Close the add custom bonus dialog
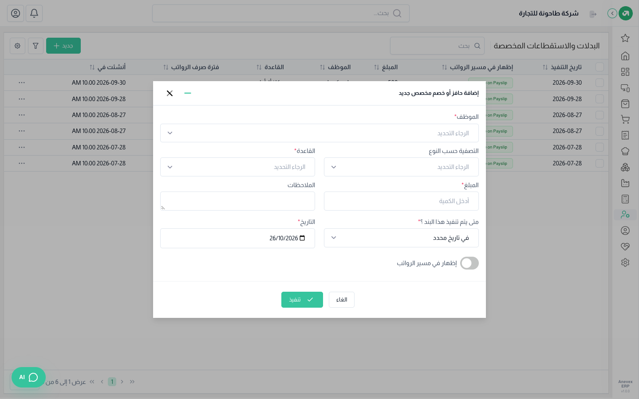Viewport: 639px width, 399px height. pyautogui.click(x=170, y=93)
